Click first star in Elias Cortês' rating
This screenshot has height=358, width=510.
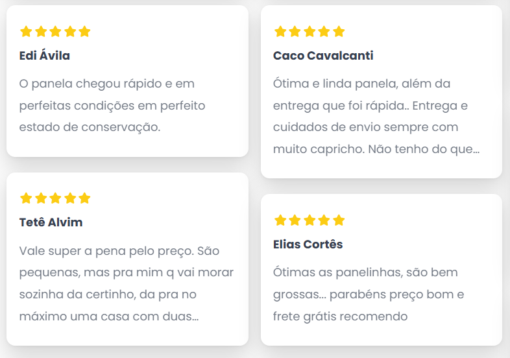click(280, 220)
